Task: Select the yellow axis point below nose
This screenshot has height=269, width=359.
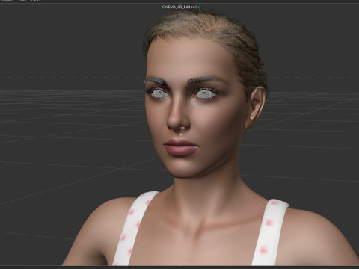Action: (x=181, y=134)
